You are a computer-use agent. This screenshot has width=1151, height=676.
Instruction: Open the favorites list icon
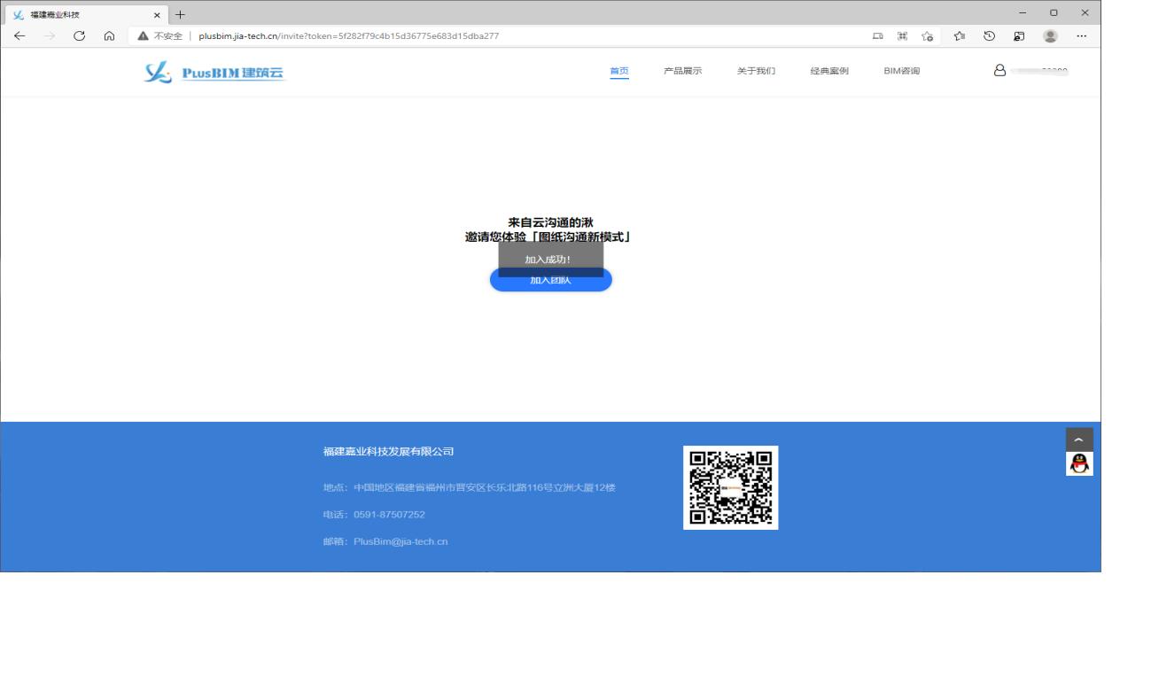coord(959,36)
